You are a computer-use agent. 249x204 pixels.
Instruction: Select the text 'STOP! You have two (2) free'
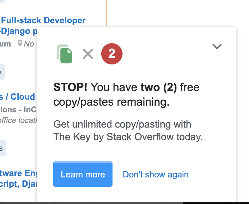[x=126, y=87]
